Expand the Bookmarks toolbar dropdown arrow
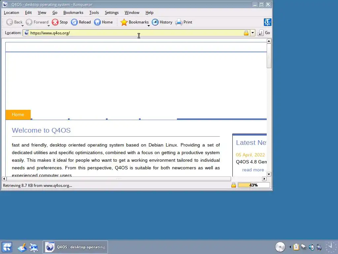The height and width of the screenshot is (254, 338). tap(149, 26)
